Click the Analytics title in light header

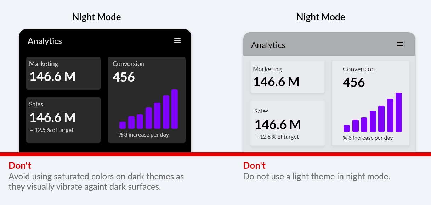(268, 45)
